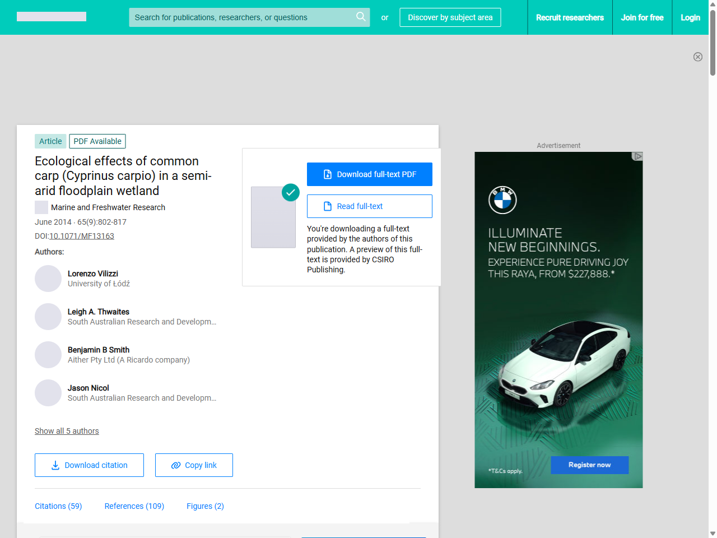Click Leigh A. Thwaites' profile avatar
This screenshot has width=717, height=538.
48,317
